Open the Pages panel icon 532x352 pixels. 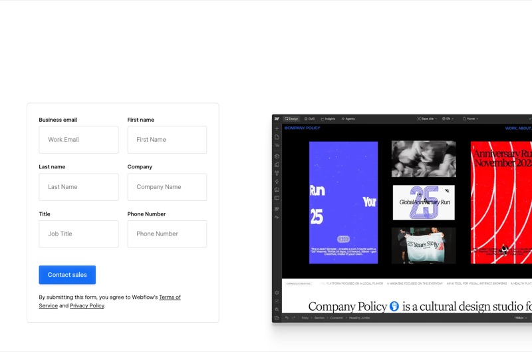coord(277,137)
